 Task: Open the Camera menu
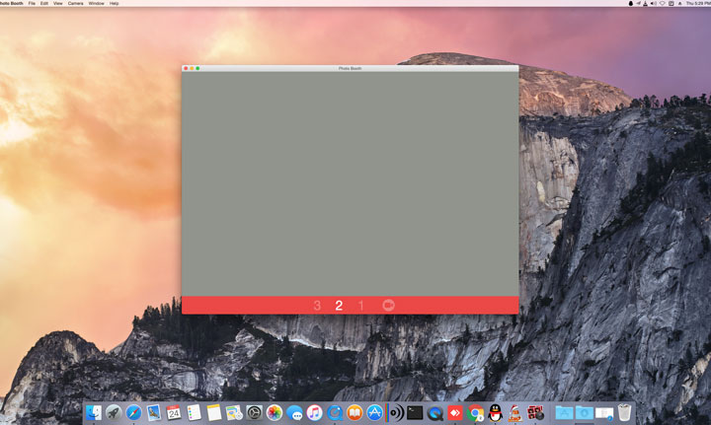click(76, 3)
